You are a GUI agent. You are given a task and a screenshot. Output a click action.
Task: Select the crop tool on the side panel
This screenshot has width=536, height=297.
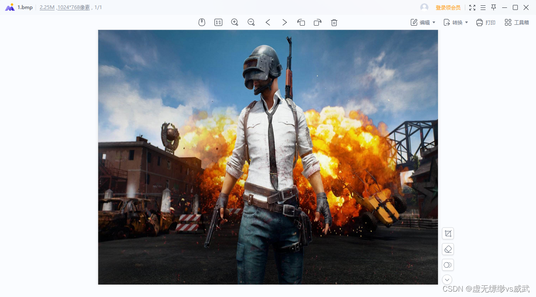448,233
